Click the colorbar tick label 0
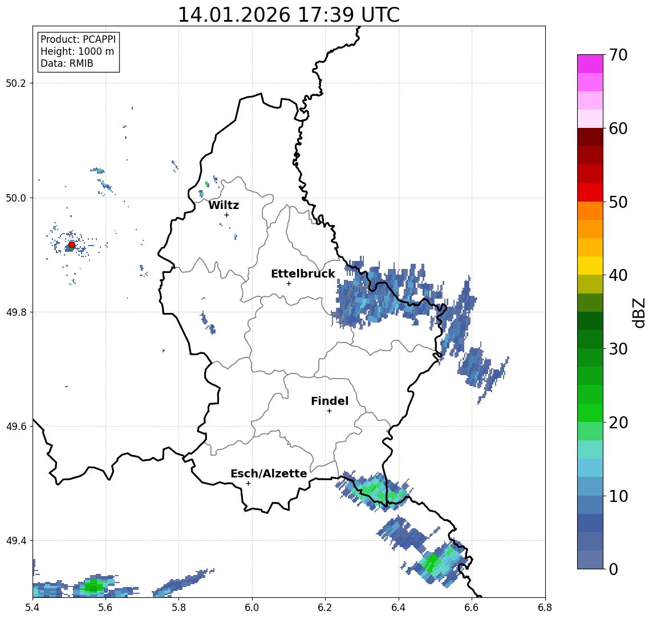 coord(614,569)
